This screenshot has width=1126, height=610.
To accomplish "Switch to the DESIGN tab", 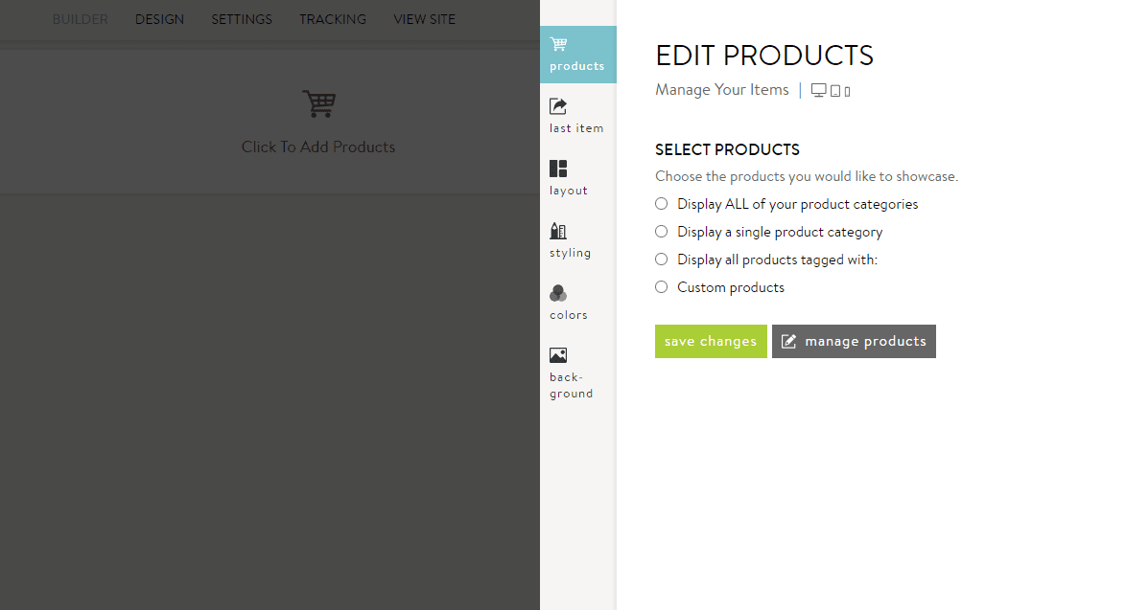I will 159,19.
